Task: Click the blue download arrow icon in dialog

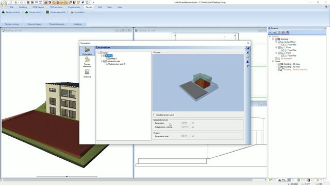Action: tap(247, 62)
